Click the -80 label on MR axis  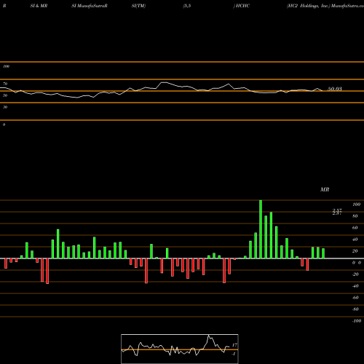click(x=355, y=309)
